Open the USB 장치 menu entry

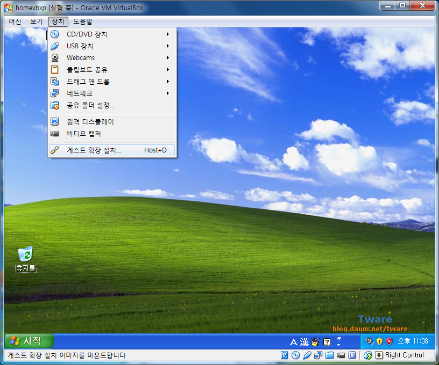tap(112, 46)
